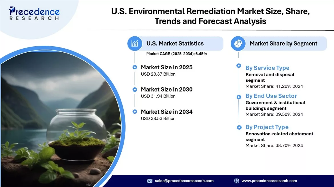Open the sales@precedenceresearch.com email link
Screen dimensions: 334x187
point(184,180)
